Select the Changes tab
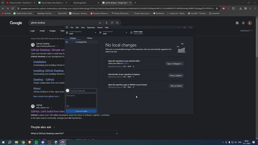 [73, 38]
